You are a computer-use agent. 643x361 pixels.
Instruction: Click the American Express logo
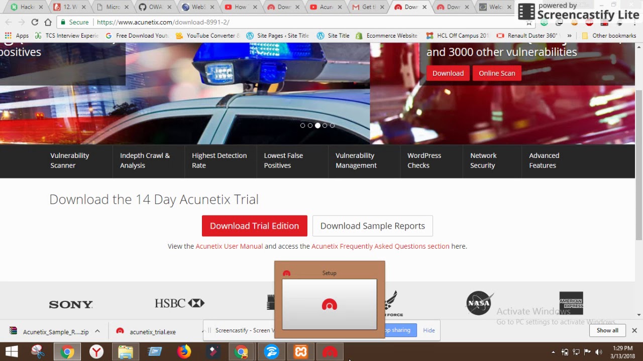pos(571,303)
